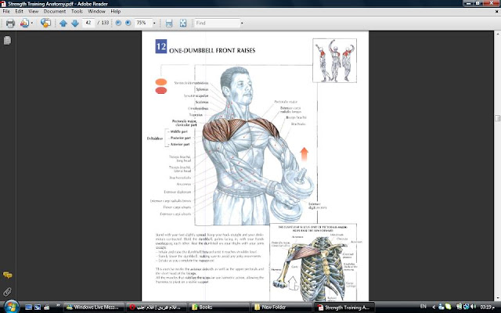Image resolution: width=501 pixels, height=313 pixels.
Task: Click the Posterior part label
Action: 181,138
